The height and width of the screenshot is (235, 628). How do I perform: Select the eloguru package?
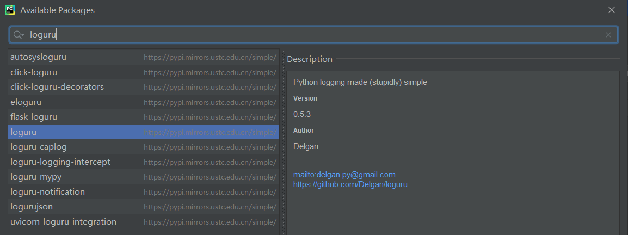(26, 102)
